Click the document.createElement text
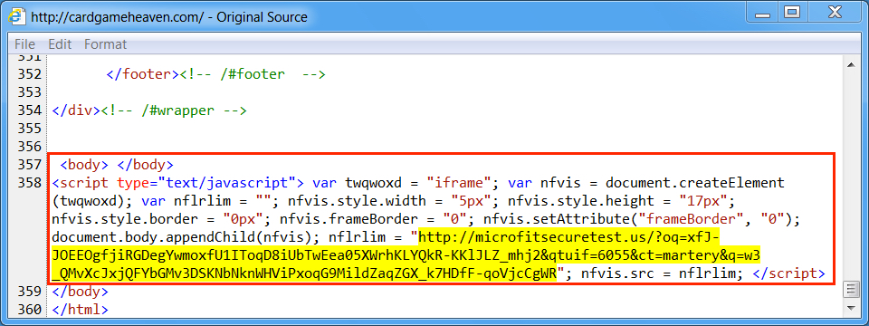Viewport: 869px width, 326px height. point(695,182)
